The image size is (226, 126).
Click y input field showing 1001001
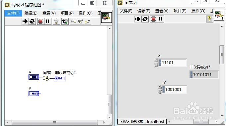[175, 90]
